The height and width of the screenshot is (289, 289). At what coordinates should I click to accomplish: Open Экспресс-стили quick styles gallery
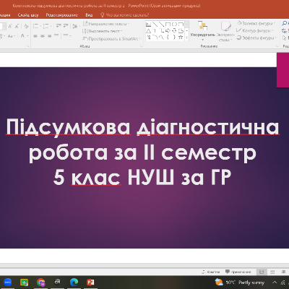(225, 31)
